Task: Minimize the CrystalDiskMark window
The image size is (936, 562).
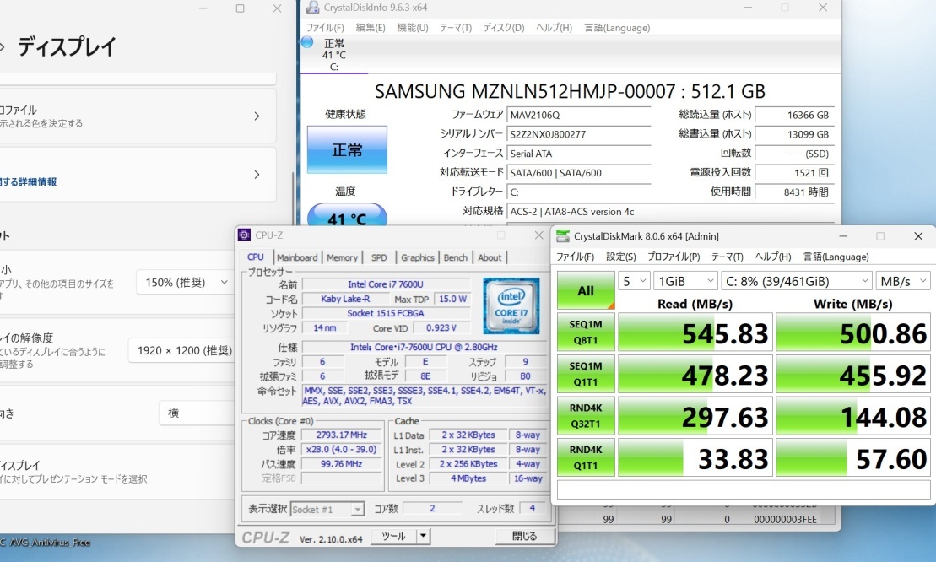Action: point(843,236)
